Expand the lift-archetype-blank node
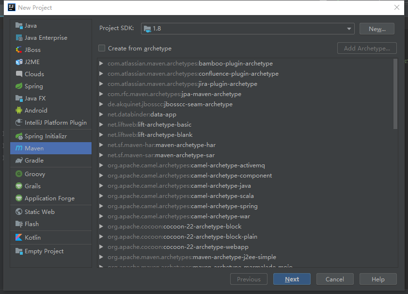 tap(101, 135)
